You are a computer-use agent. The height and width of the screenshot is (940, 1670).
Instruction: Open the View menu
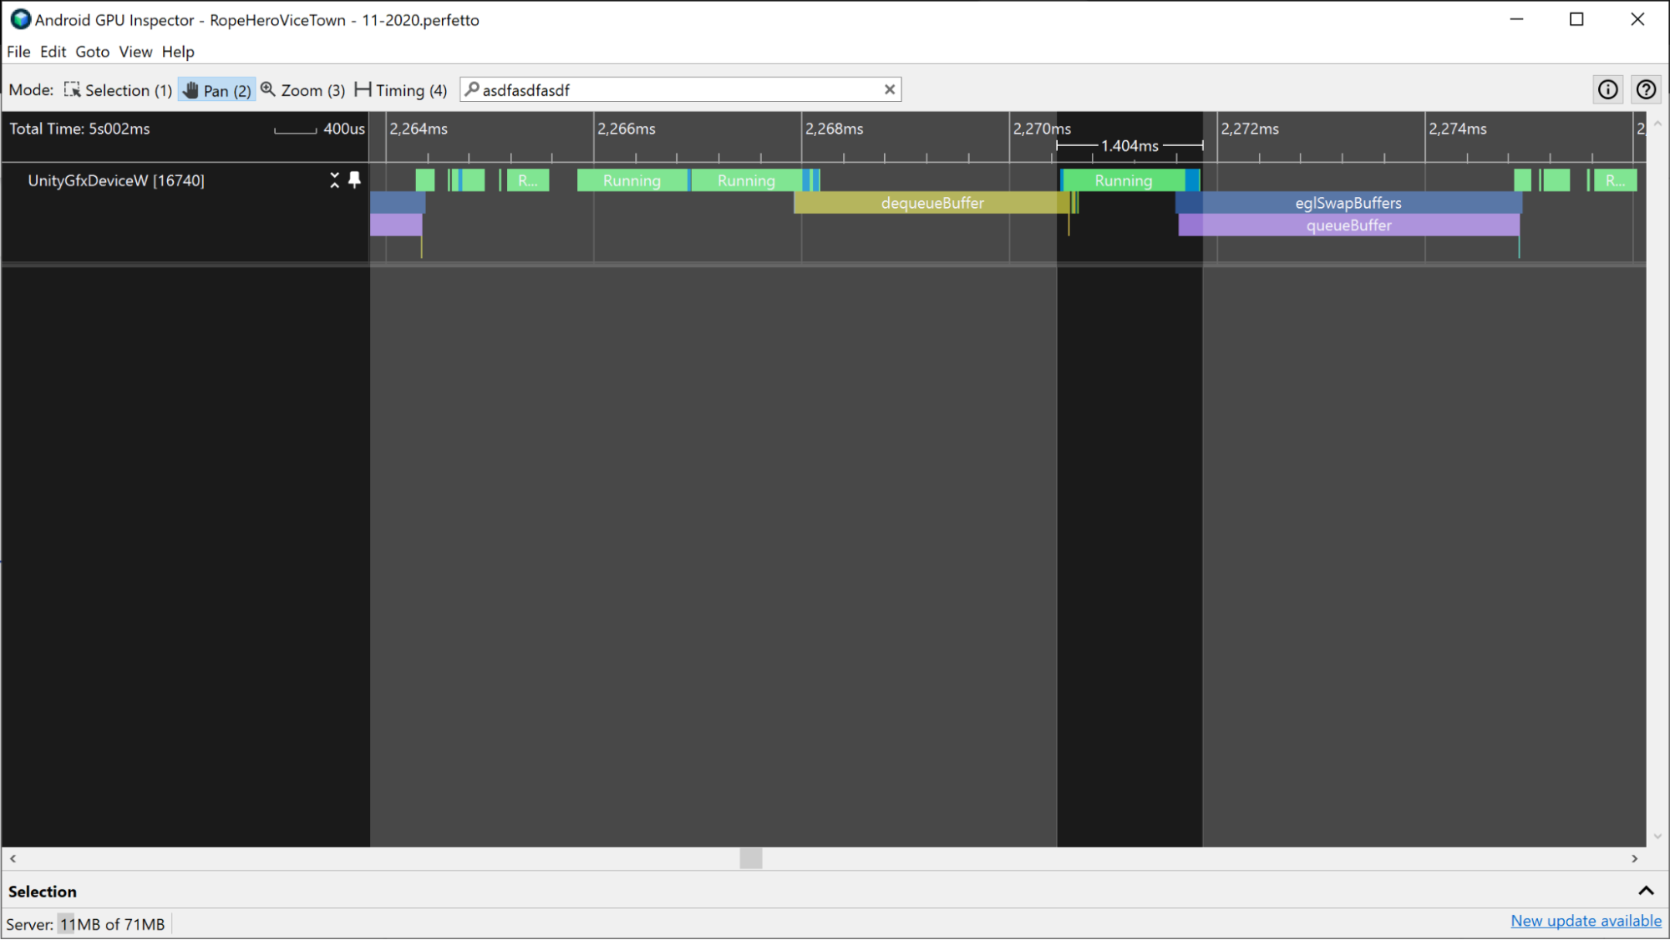tap(135, 52)
